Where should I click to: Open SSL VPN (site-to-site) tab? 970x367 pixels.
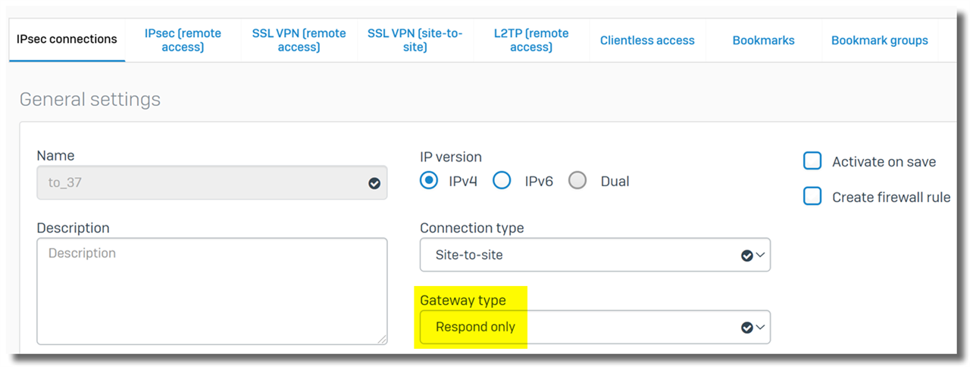pos(415,40)
